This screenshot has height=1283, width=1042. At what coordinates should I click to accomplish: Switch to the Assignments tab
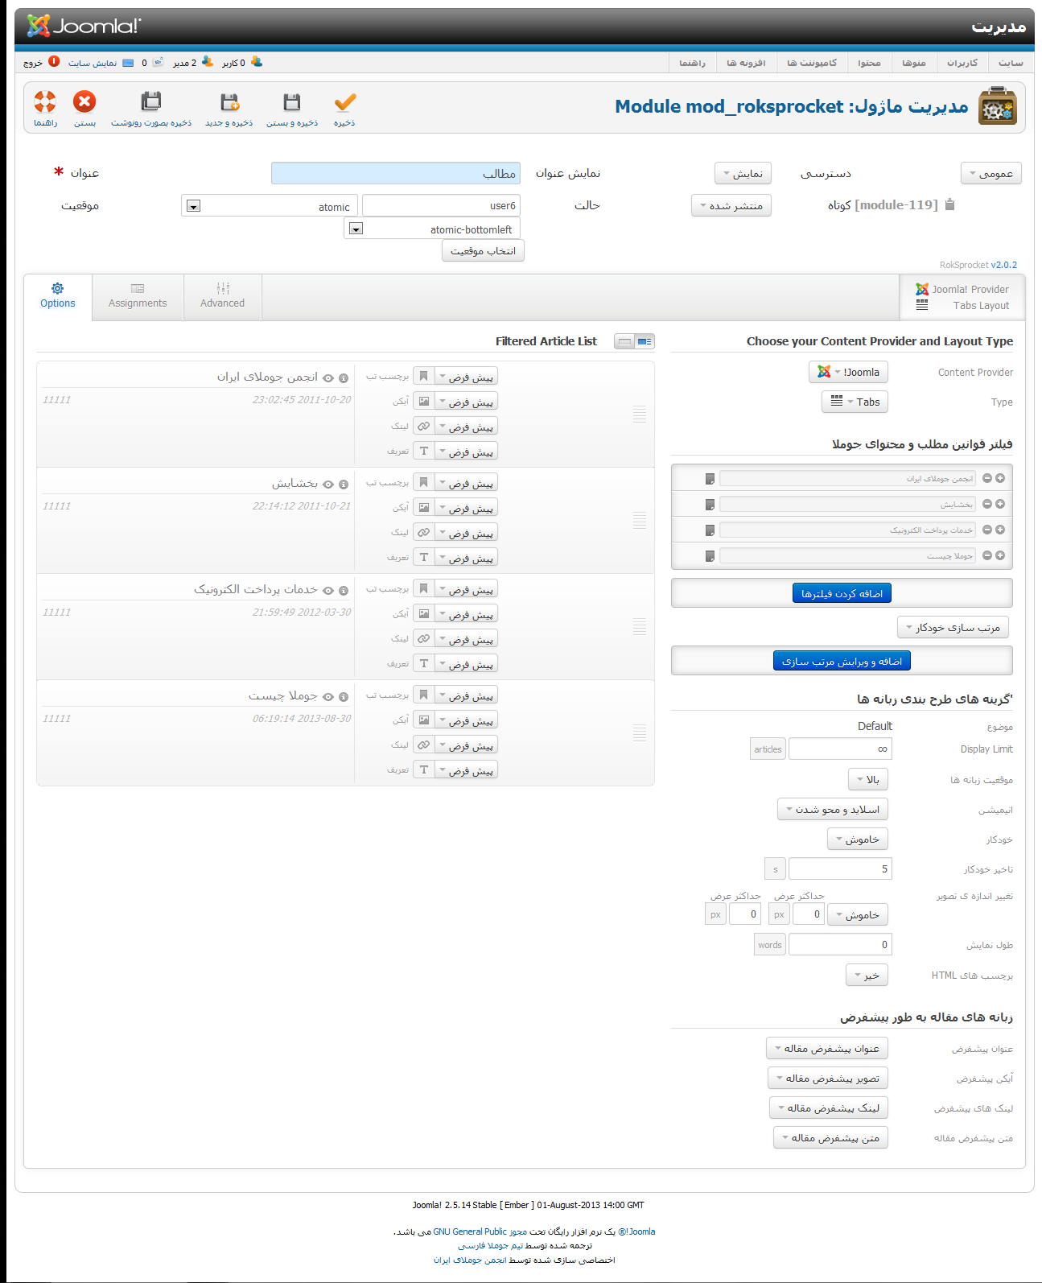138,296
